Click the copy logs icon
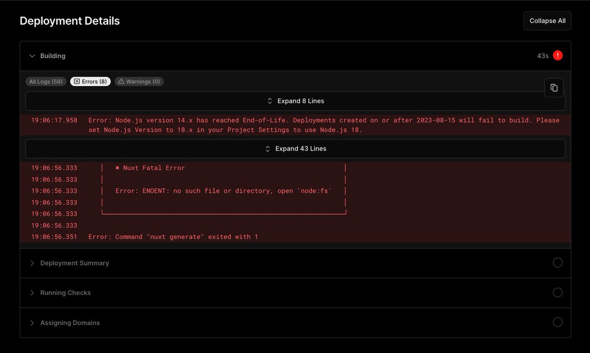 click(x=554, y=88)
